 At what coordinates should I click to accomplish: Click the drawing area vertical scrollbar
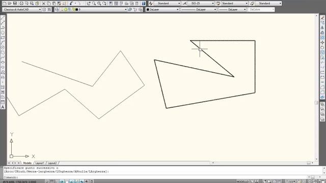click(316, 87)
